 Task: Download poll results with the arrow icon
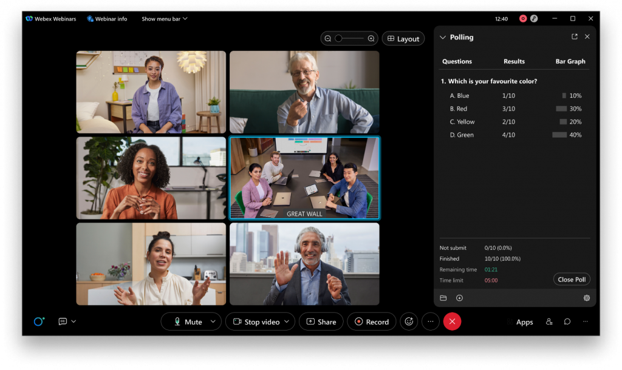pyautogui.click(x=460, y=298)
